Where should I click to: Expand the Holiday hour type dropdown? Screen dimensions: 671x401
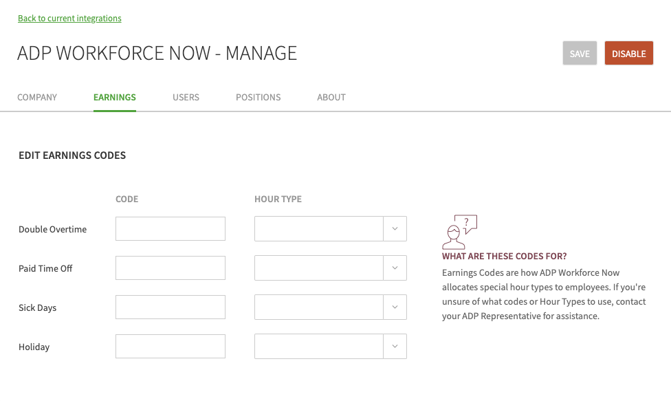tap(331, 346)
